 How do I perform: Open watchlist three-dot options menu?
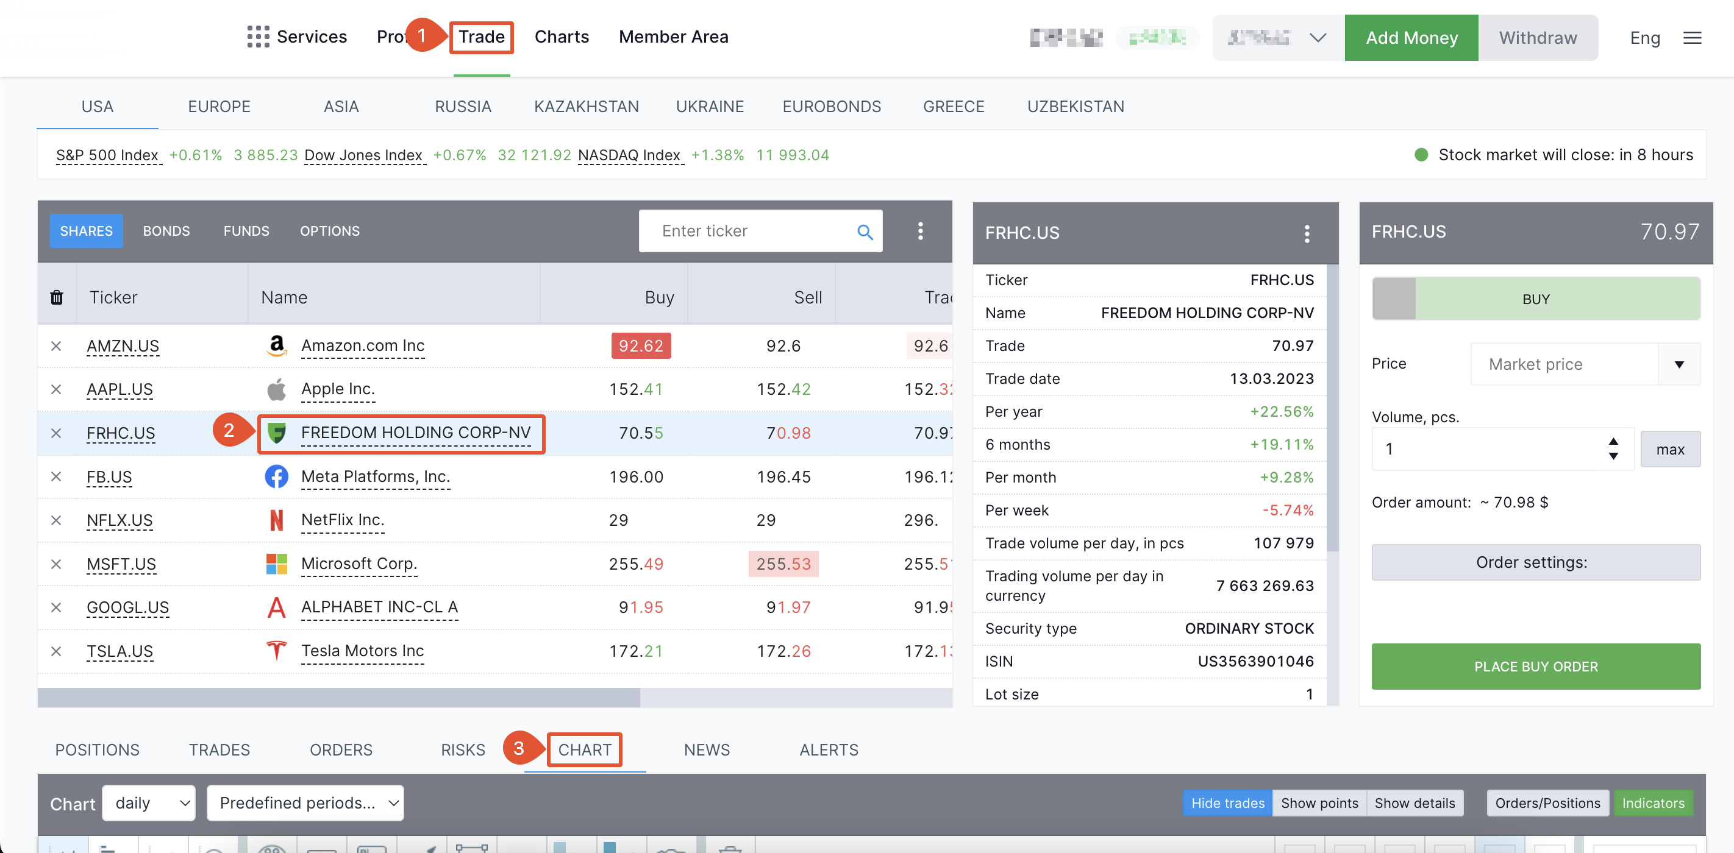point(920,231)
